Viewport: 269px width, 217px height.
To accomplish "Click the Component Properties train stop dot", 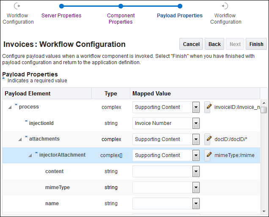I will 121,6.
